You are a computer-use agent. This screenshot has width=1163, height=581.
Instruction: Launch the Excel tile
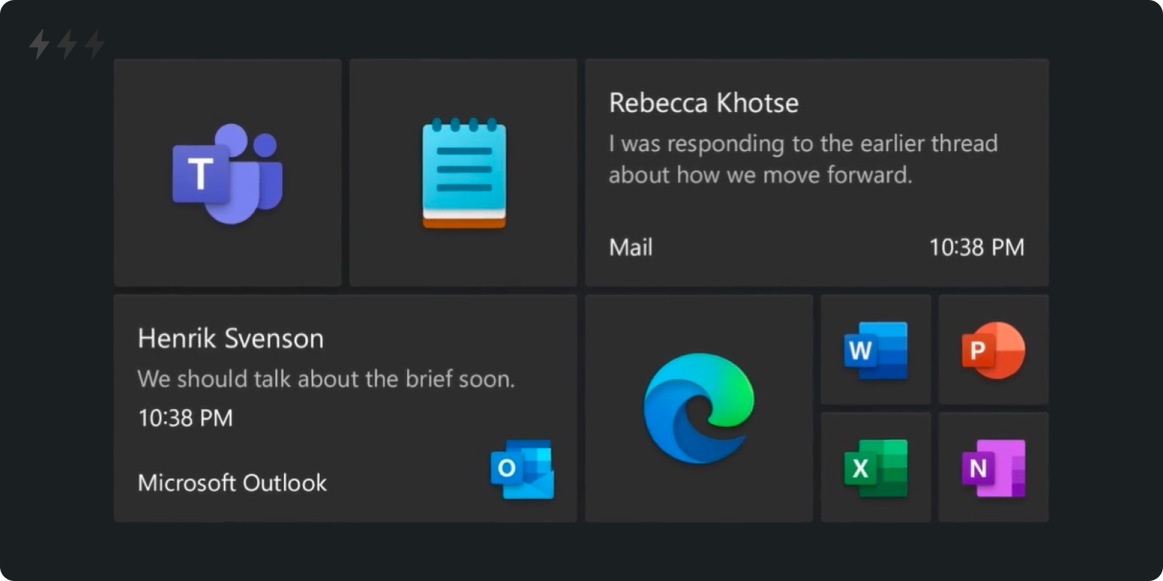tap(876, 467)
